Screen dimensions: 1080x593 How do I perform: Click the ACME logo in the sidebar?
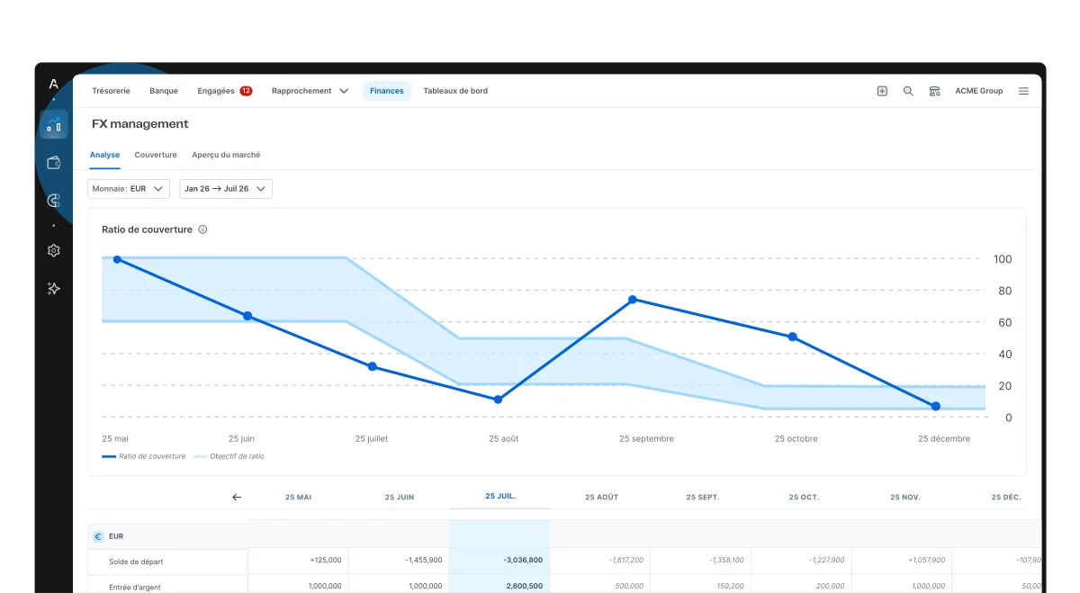[53, 85]
